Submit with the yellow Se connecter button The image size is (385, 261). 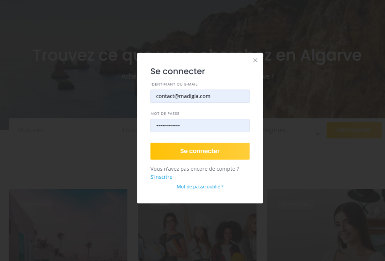coord(200,151)
